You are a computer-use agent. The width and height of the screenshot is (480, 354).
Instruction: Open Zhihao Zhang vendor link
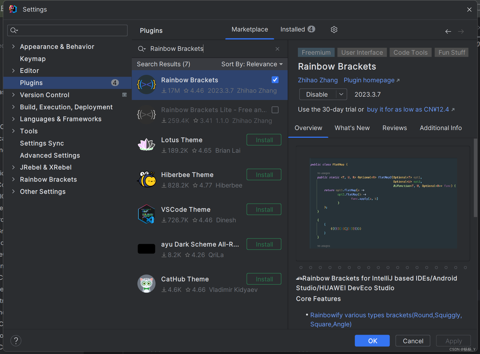point(318,80)
